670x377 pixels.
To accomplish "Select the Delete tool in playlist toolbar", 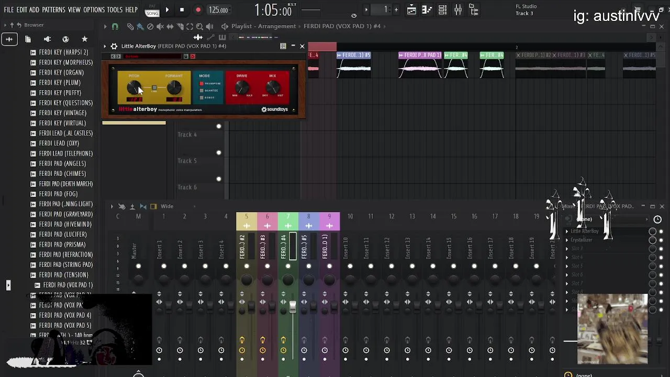I will pyautogui.click(x=150, y=26).
